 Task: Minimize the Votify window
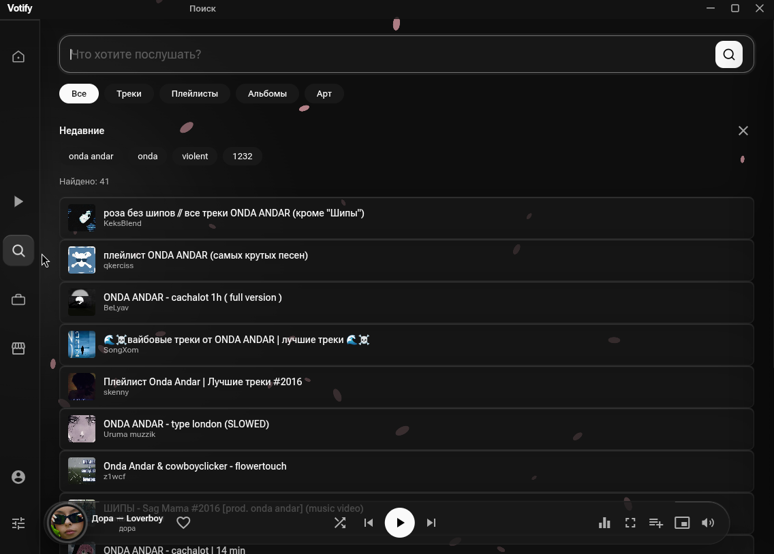point(711,8)
